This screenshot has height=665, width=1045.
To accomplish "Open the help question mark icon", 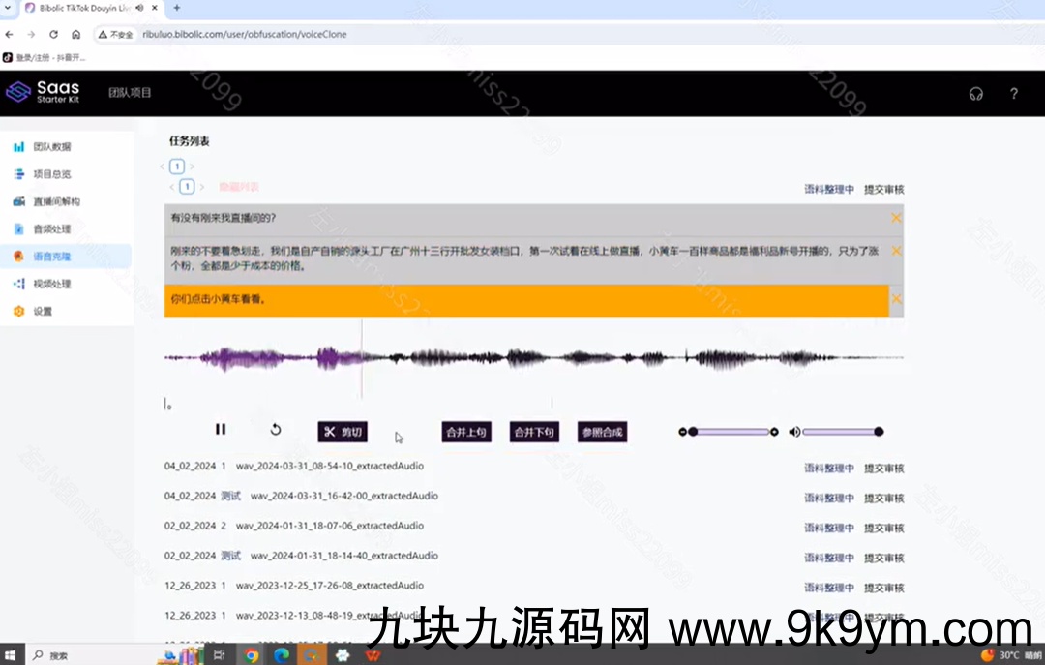I will [1014, 94].
